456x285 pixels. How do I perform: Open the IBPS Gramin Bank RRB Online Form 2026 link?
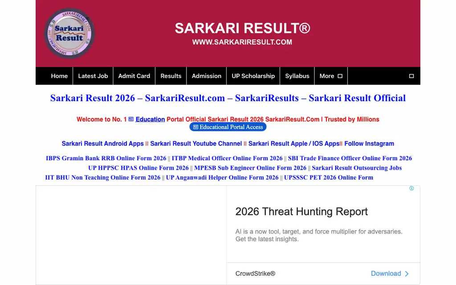106,158
